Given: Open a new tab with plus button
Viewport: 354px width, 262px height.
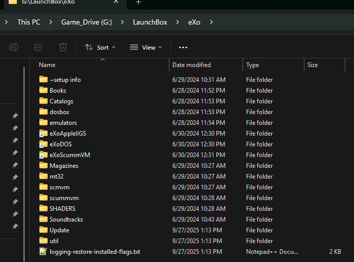Looking at the screenshot, I should coord(138,3).
